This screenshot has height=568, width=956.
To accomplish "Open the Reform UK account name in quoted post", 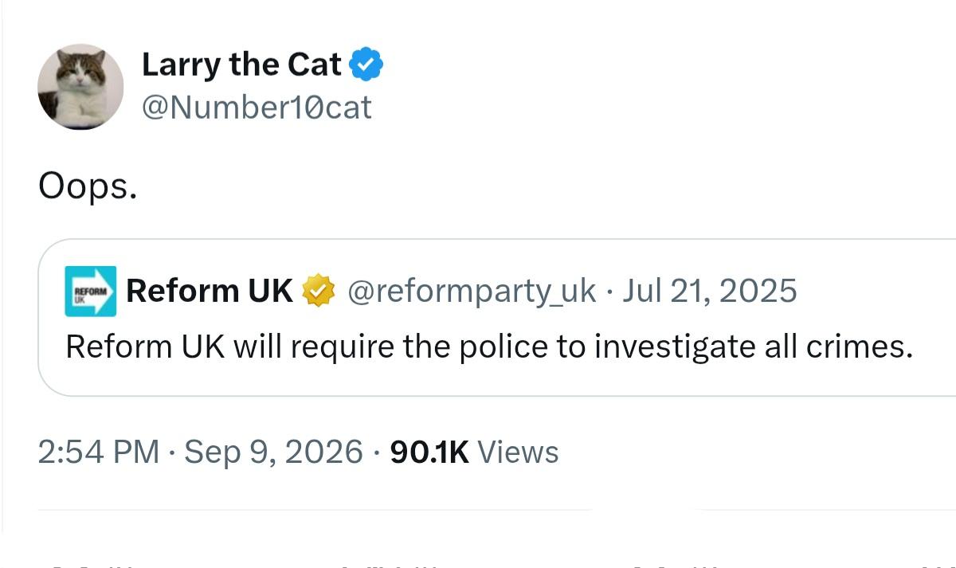I will tap(210, 292).
